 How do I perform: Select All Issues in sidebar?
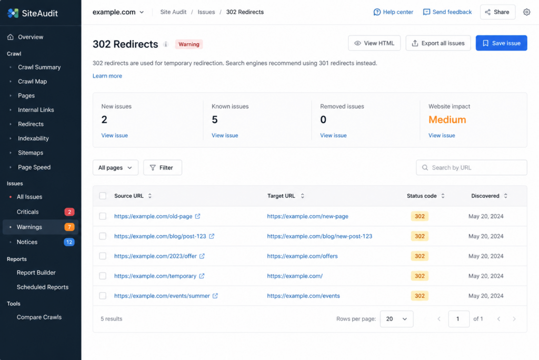pyautogui.click(x=29, y=197)
